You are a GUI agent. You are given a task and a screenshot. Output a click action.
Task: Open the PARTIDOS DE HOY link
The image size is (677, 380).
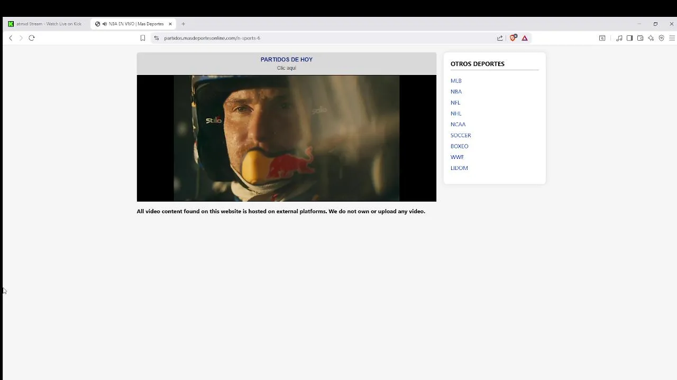click(x=287, y=60)
